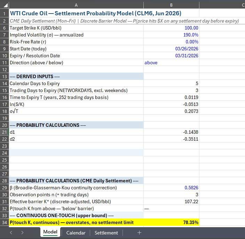Click σ√T value 0.2073
The height and width of the screenshot is (239, 245).
[x=172, y=111]
